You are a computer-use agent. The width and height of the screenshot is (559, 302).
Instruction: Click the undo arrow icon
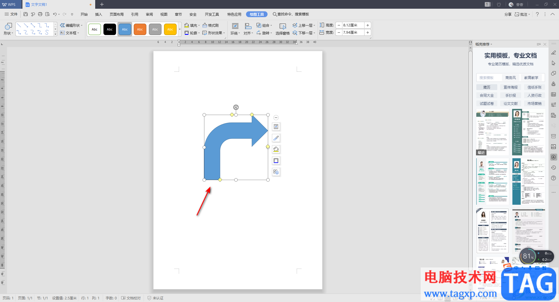pos(55,14)
